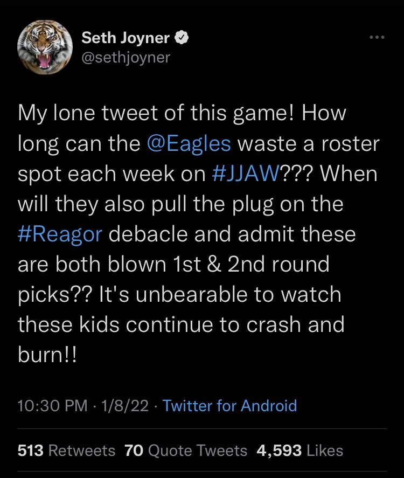The width and height of the screenshot is (404, 478).
Task: Open the Twitter for Android link
Action: point(229,405)
